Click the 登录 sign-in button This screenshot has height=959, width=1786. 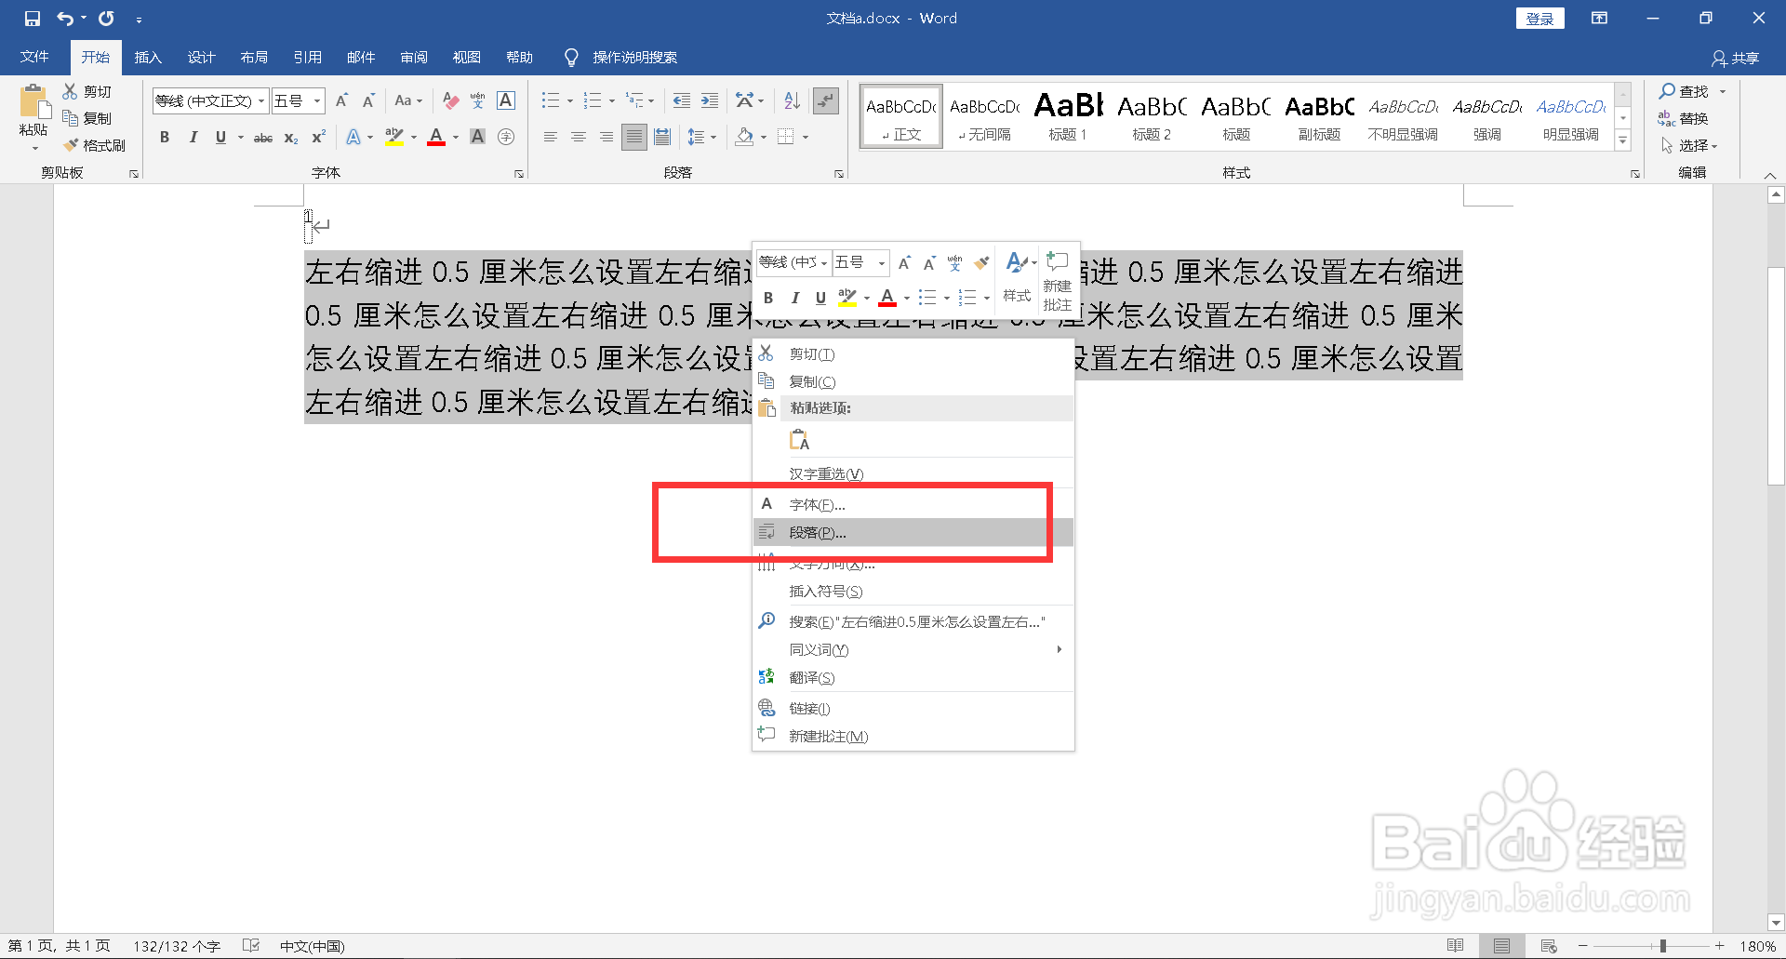(x=1539, y=19)
